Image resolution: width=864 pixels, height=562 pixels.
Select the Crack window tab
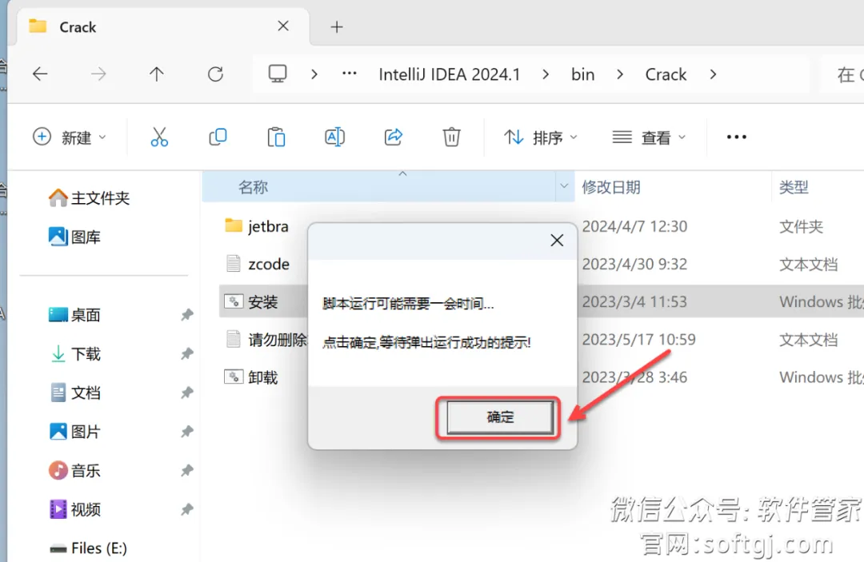tap(163, 27)
